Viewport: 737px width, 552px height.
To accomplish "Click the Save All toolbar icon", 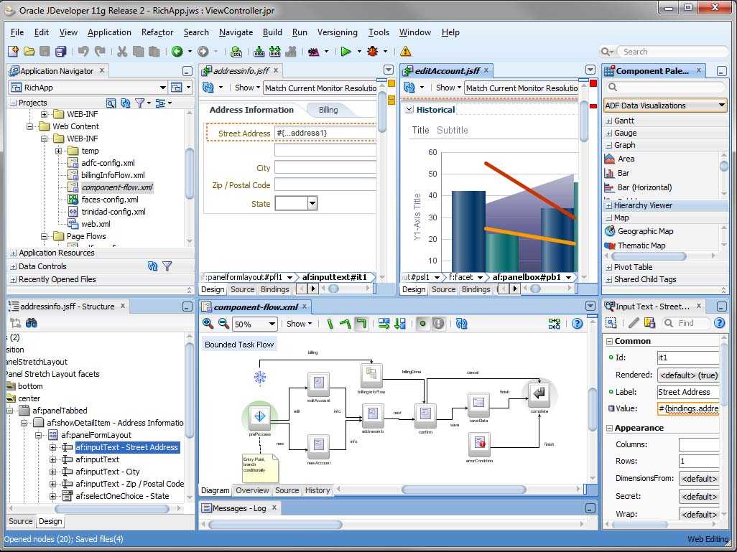I will [x=62, y=52].
